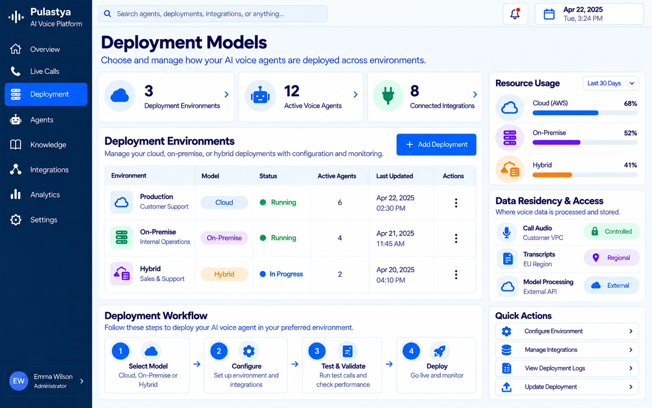Image resolution: width=652 pixels, height=408 pixels.
Task: Click the Regional badge for Transcripts
Action: coord(612,258)
